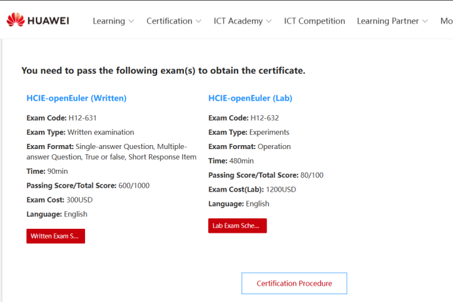Click the partially visible 'Mo' menu item

point(446,21)
